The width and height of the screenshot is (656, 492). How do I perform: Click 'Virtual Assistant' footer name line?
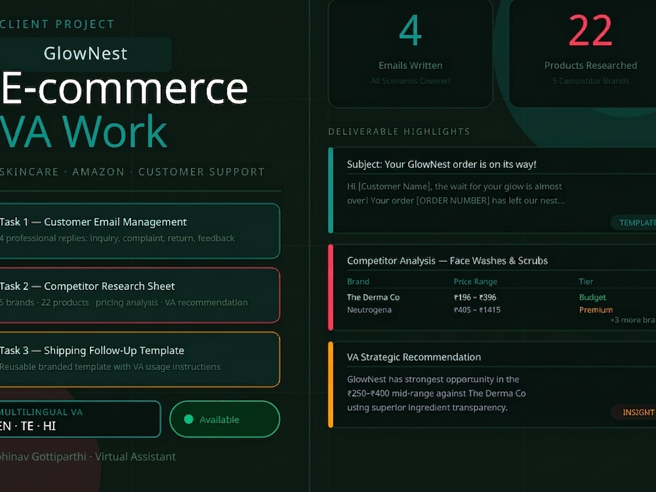pos(88,457)
